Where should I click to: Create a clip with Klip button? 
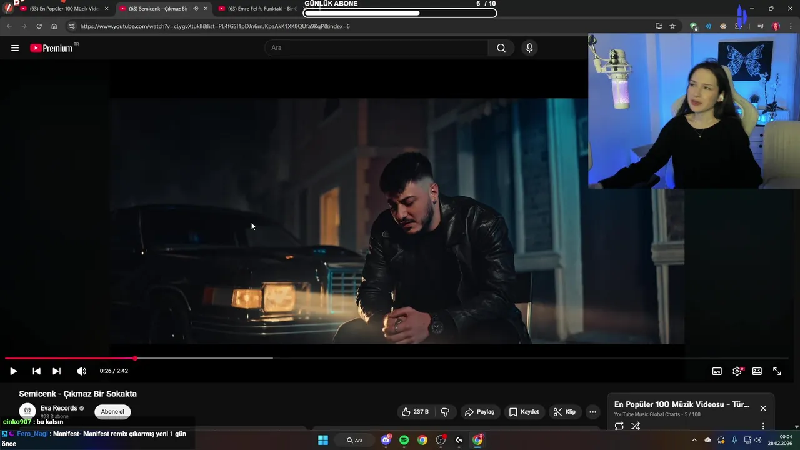tap(564, 412)
